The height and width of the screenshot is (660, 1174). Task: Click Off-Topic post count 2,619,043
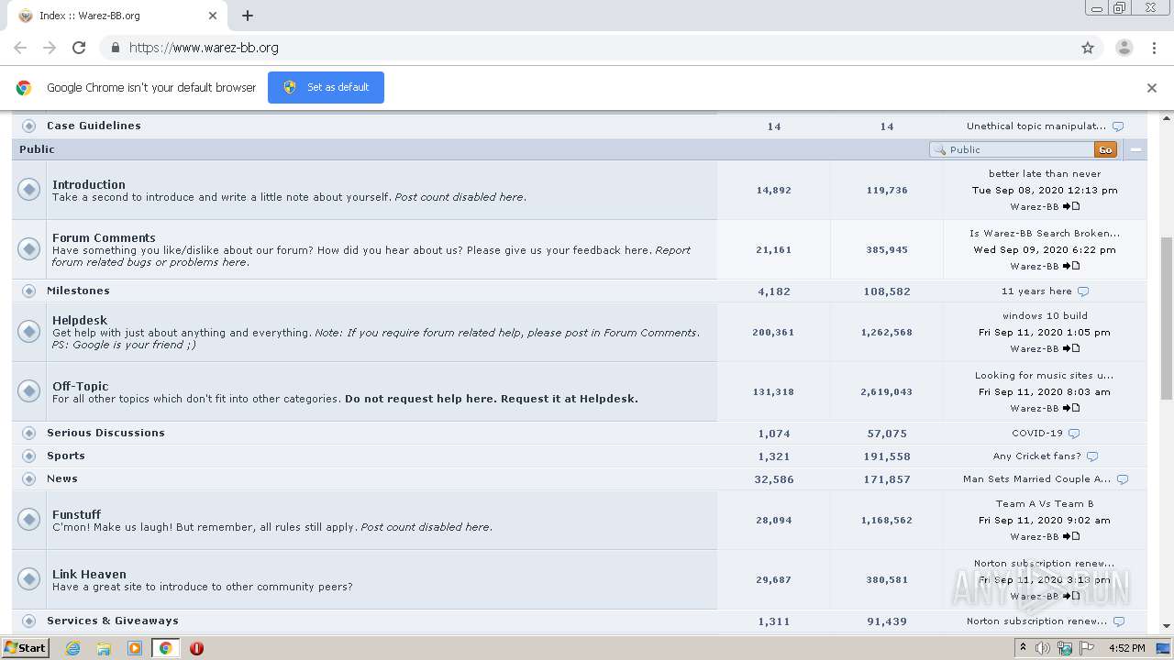(886, 392)
